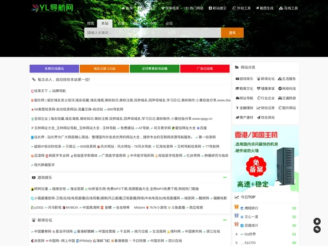Image resolution: width=328 pixels, height=246 pixels.
Task: Open the 斗鱼直播 link
Action: click(x=178, y=208)
